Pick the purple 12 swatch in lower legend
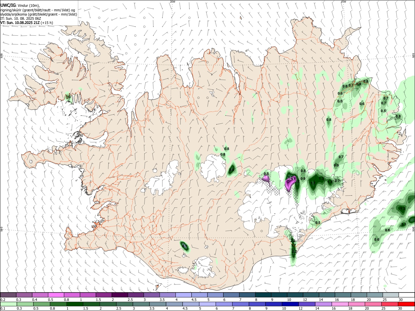Screen dimensions: 415x311 tap(307, 304)
